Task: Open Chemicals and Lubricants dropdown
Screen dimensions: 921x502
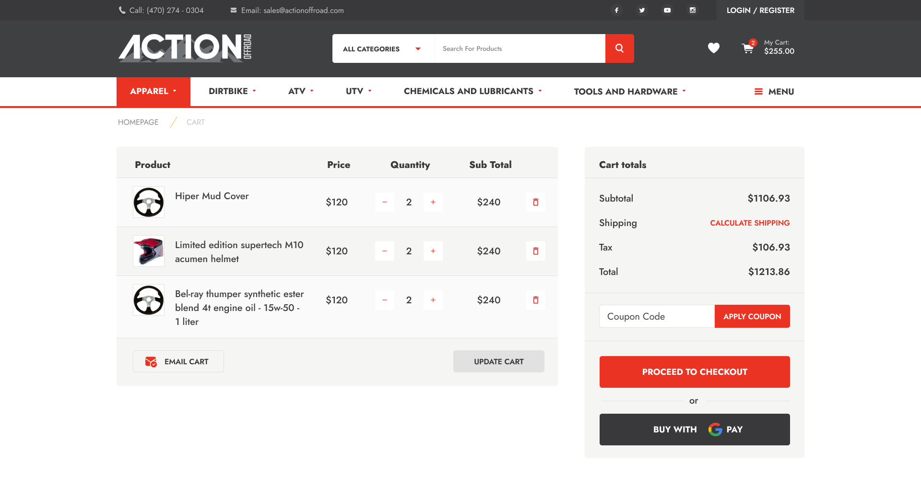Action: click(472, 91)
